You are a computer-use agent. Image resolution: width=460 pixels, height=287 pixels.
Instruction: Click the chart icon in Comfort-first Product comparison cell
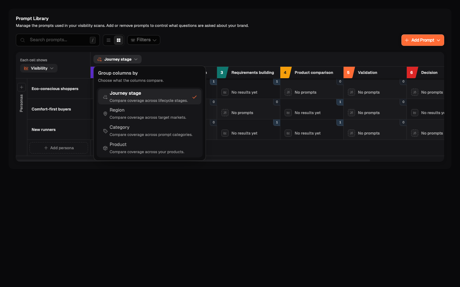(x=288, y=113)
